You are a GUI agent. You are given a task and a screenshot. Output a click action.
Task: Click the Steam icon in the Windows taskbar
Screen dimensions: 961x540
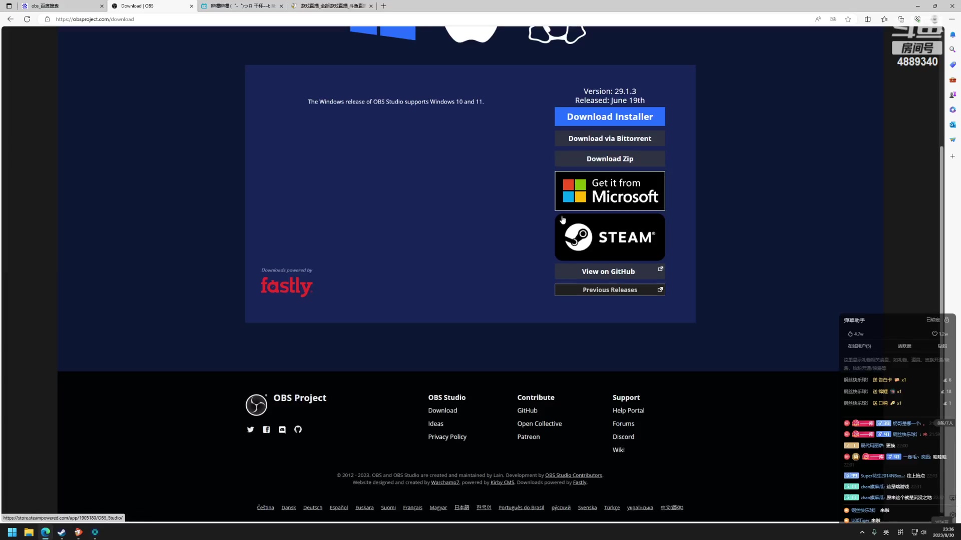pyautogui.click(x=62, y=532)
